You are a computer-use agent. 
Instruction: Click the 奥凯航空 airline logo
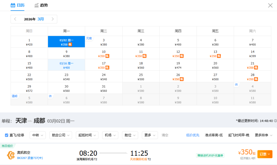tap(11, 155)
